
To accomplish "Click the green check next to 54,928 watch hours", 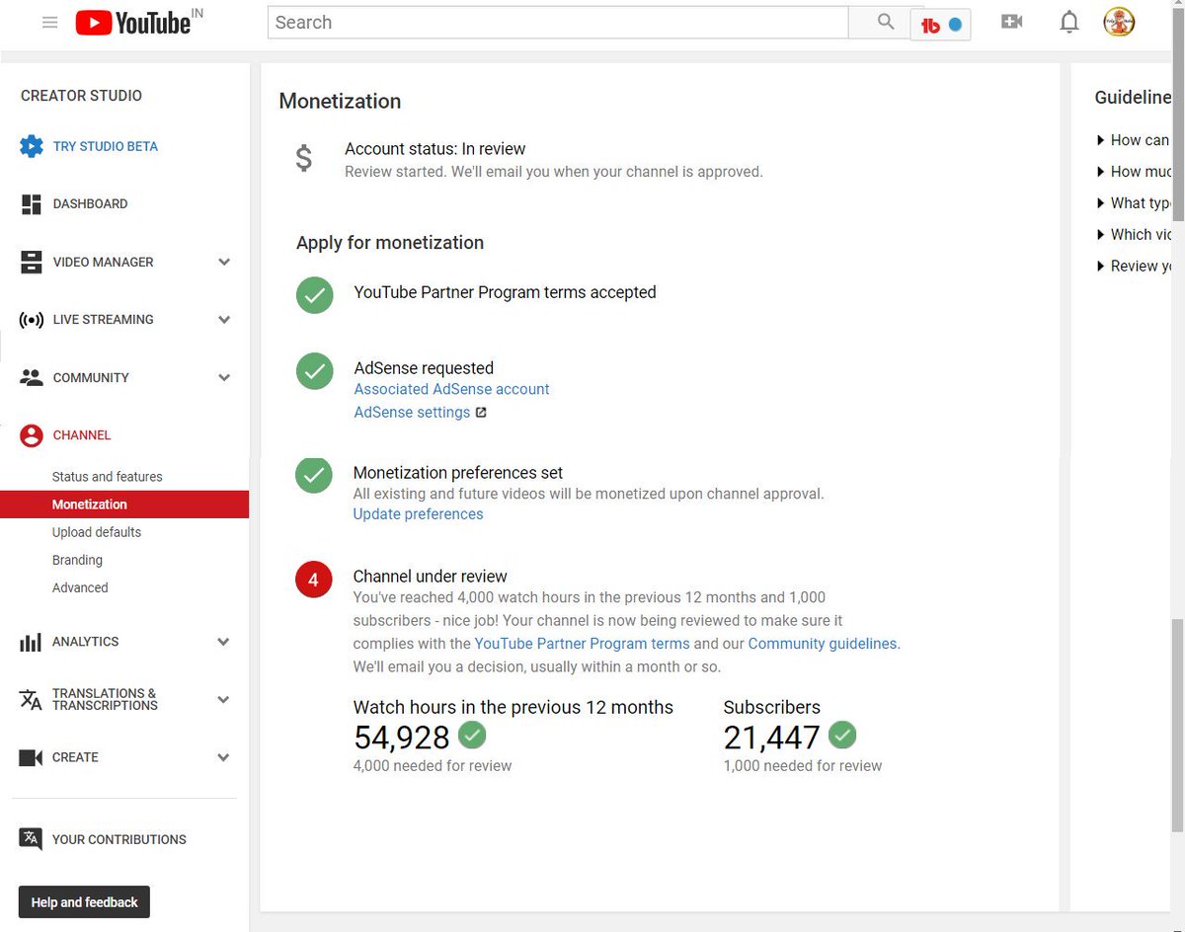I will 472,735.
